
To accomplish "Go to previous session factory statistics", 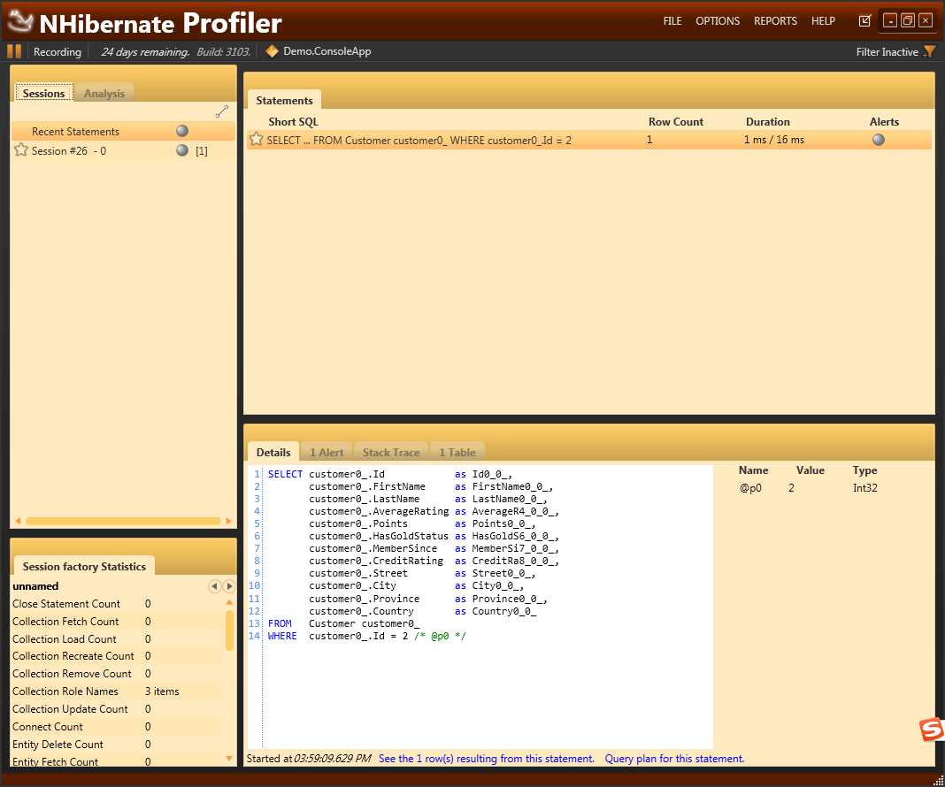I will (214, 586).
